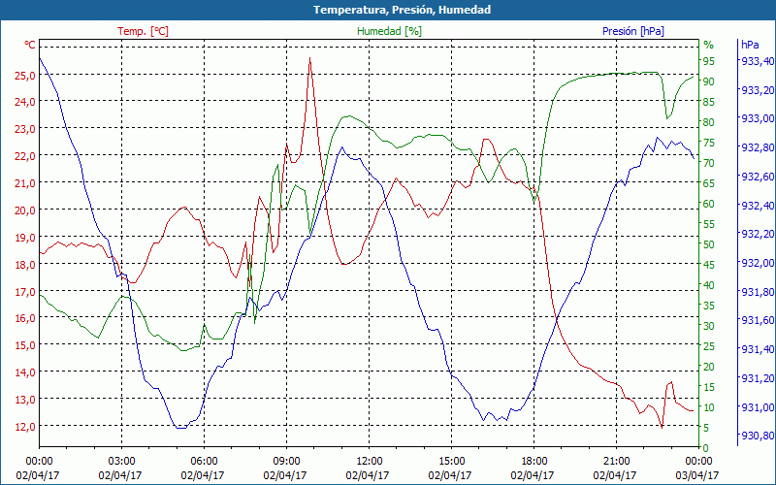This screenshot has width=776, height=485.
Task: Click pressure axis value '931,00'
Action: pyautogui.click(x=758, y=407)
